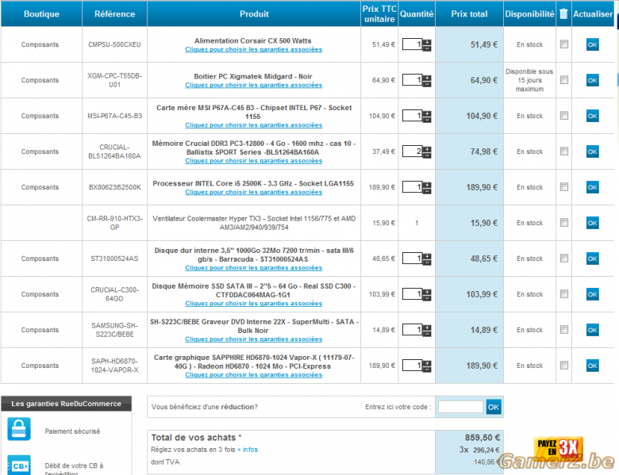619x475 pixels.
Task: Click the CB card debit icon
Action: pyautogui.click(x=19, y=465)
